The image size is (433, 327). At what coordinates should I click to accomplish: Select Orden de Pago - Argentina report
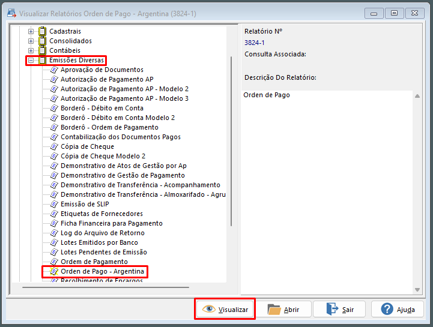[x=103, y=272]
